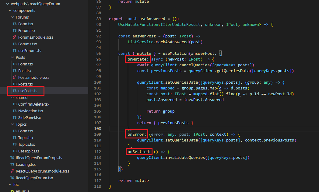Viewport: 319px width, 192px height.
Task: Open ConfirmDelete.tsx file
Action: click(x=33, y=104)
